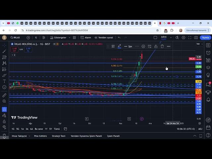Toggle lock all drawings
Viewport: 212px width, 159px height.
(4, 121)
